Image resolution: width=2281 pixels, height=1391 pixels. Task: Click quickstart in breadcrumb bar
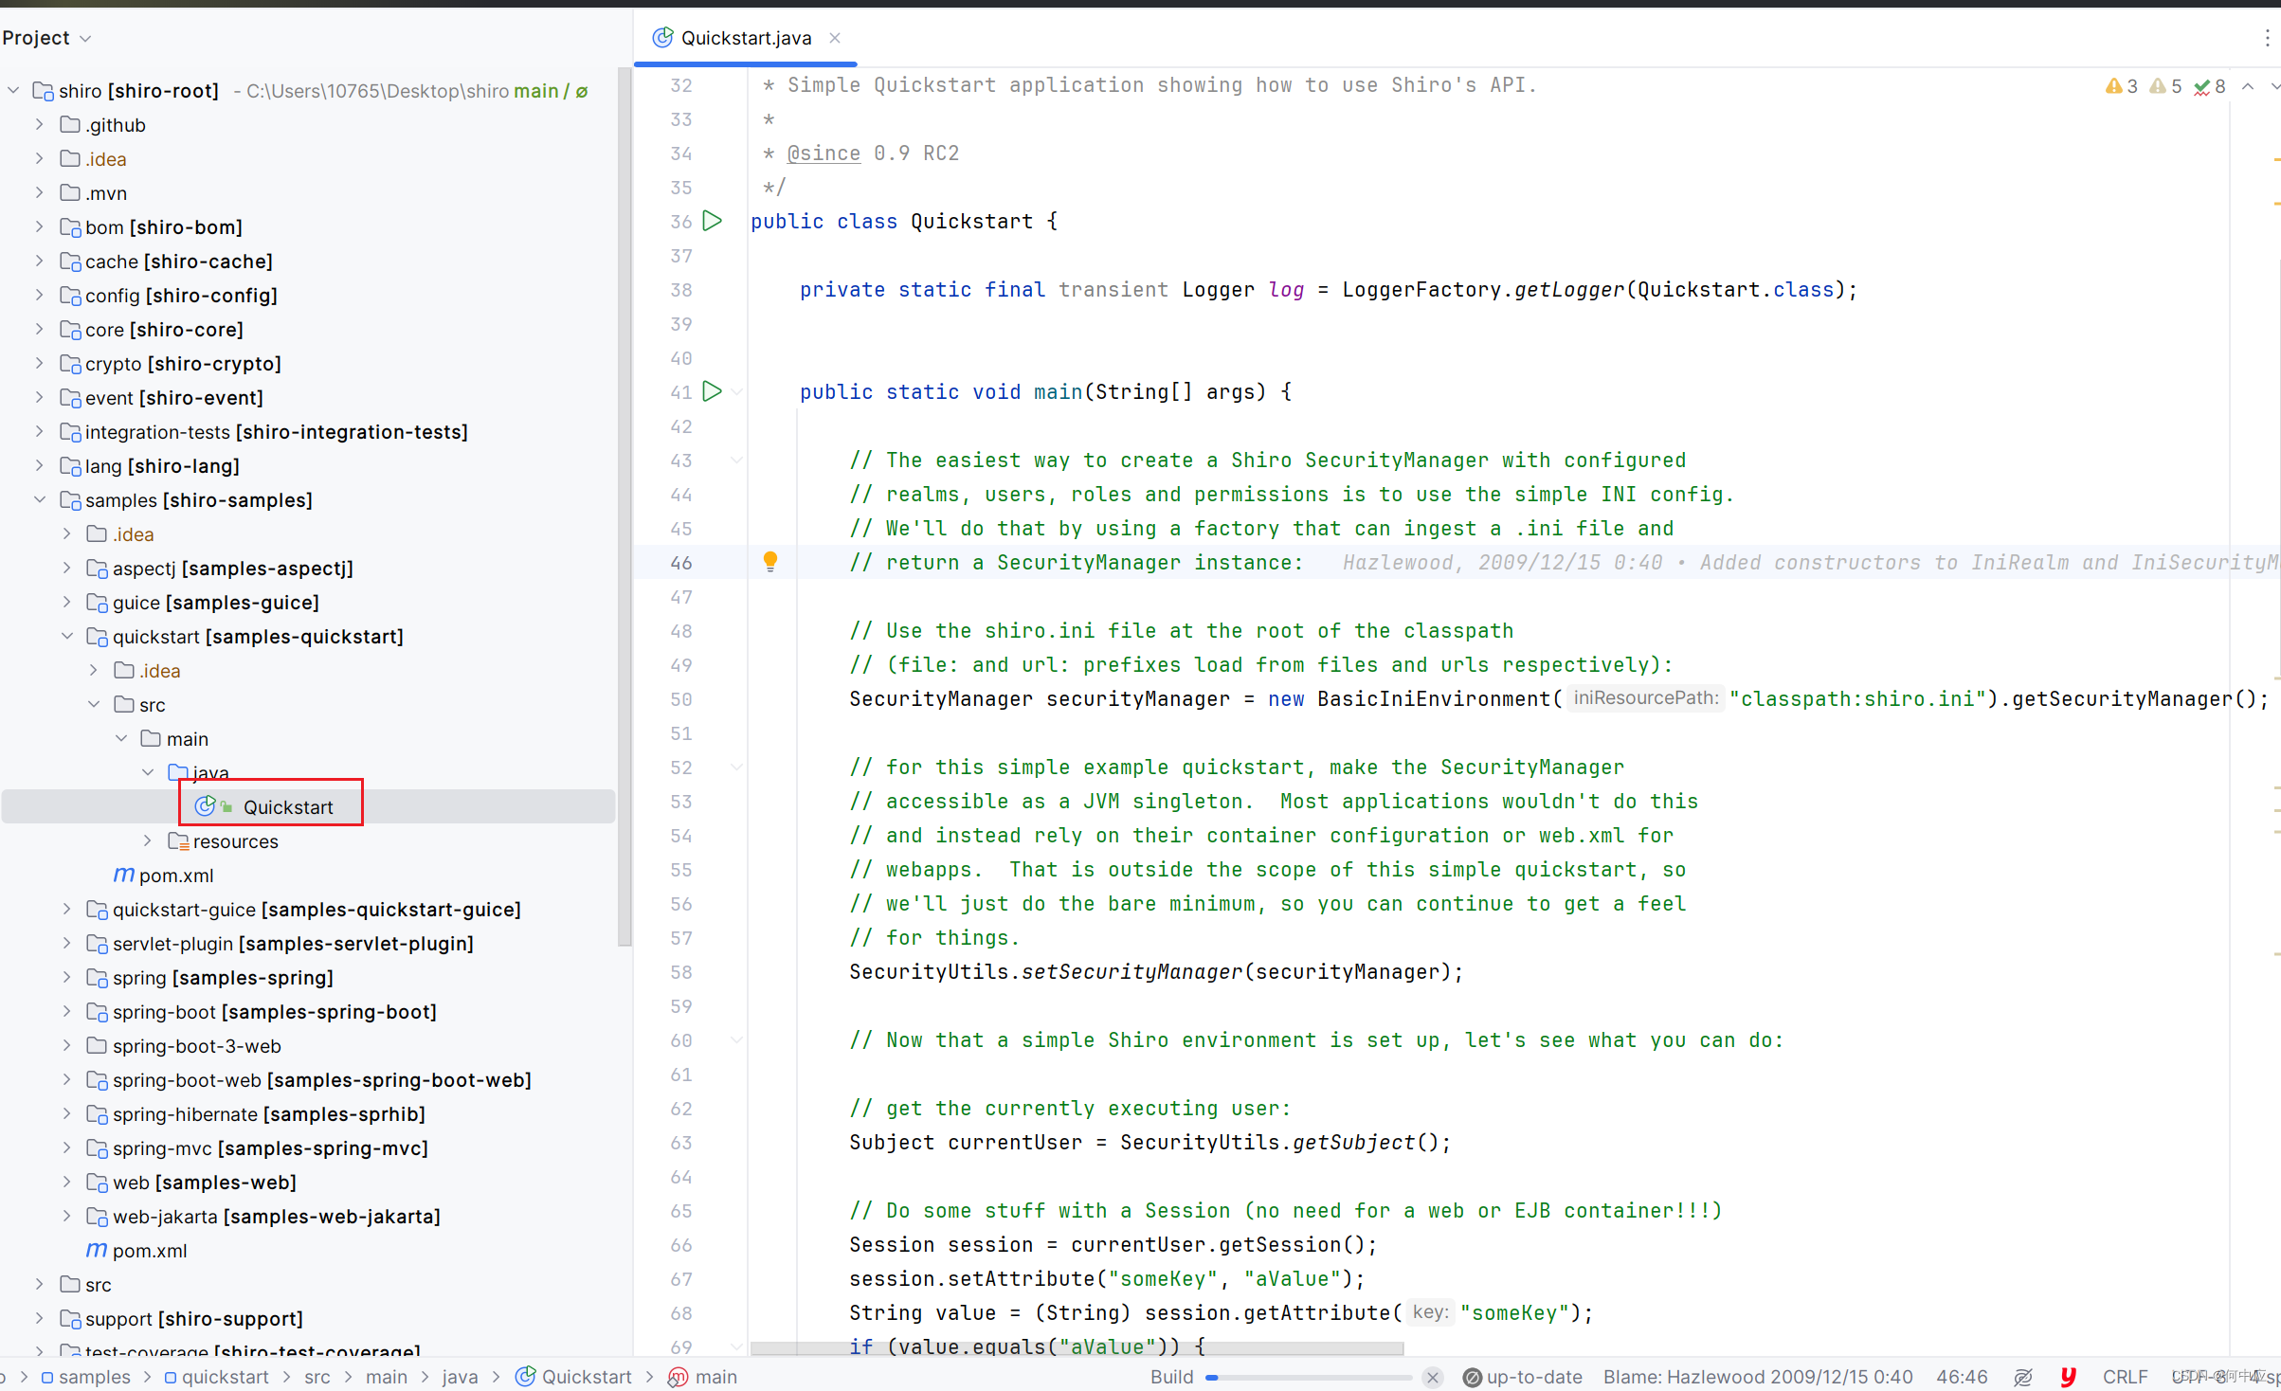point(226,1377)
